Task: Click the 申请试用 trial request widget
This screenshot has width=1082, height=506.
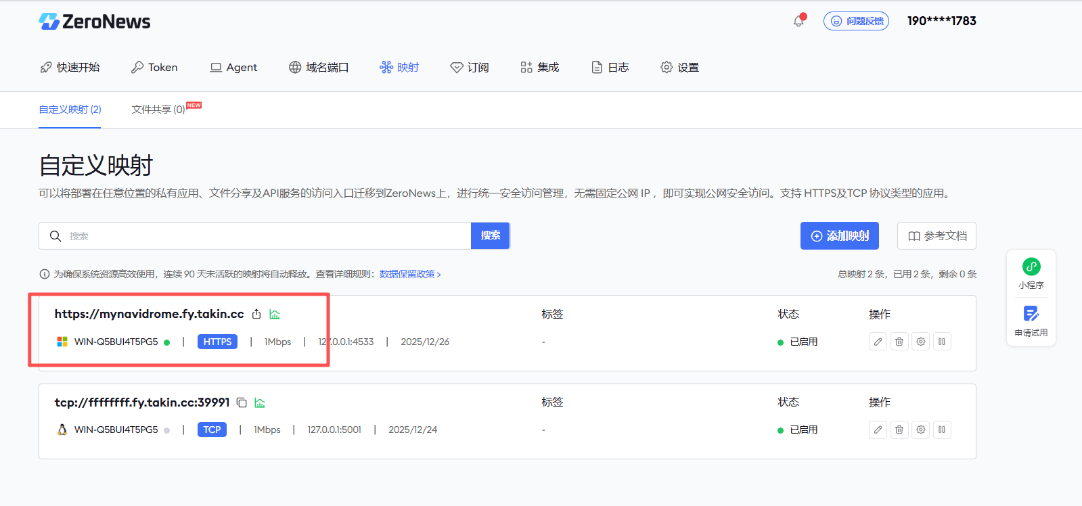Action: (1031, 321)
